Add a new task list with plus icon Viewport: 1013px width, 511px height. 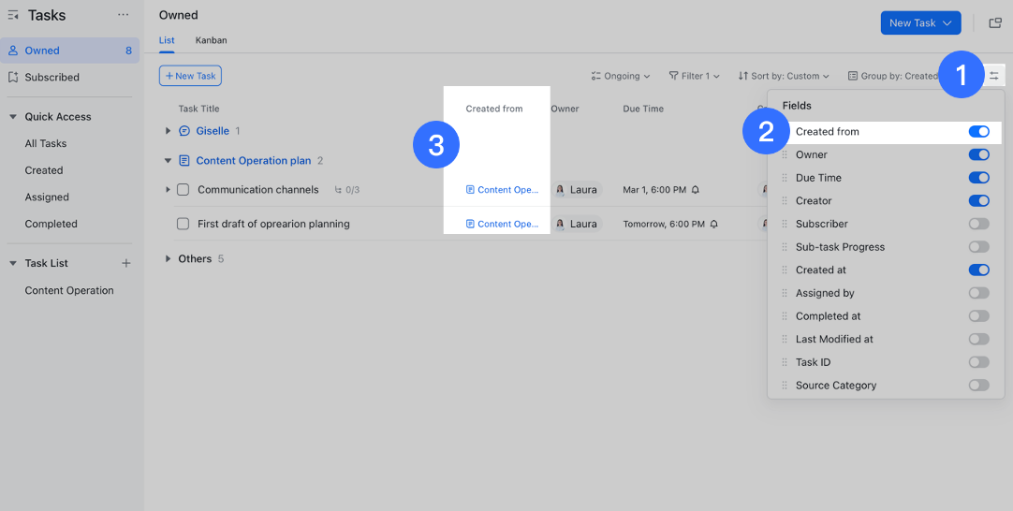tap(126, 264)
